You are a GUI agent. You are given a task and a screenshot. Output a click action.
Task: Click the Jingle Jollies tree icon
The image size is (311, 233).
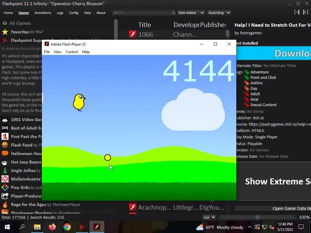pyautogui.click(x=5, y=171)
